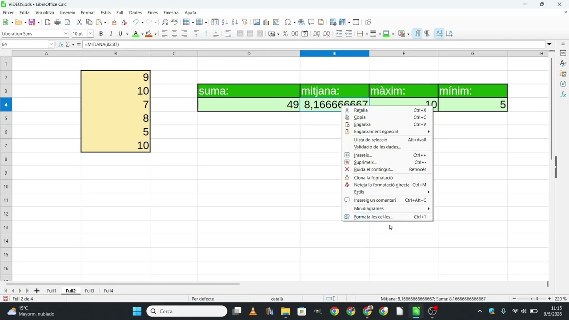Toggle right-to-left paragraph direction
The width and height of the screenshot is (569, 320).
(427, 33)
